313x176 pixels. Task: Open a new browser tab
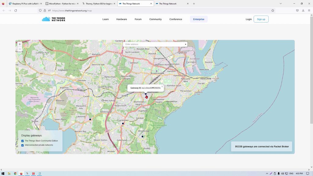[x=194, y=4]
